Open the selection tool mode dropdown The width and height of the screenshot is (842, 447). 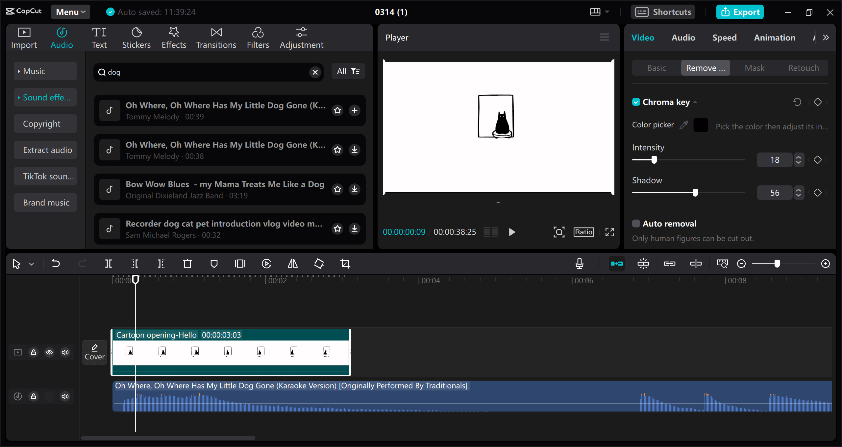pyautogui.click(x=32, y=264)
